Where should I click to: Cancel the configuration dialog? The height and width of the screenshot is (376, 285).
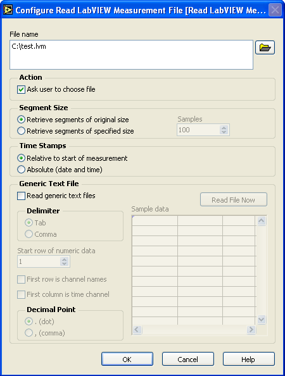(x=188, y=359)
